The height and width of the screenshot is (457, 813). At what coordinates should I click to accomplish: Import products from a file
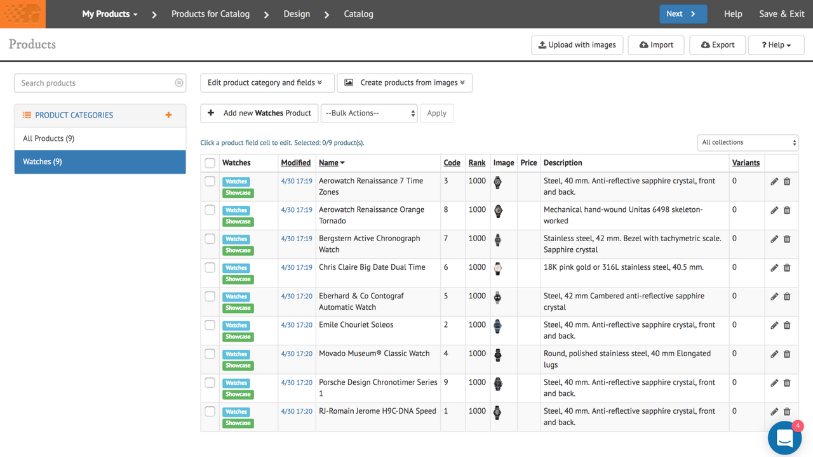point(655,44)
